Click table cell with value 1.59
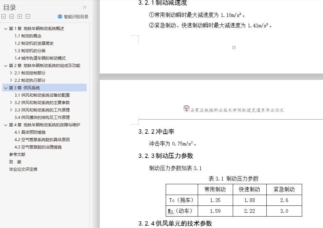The width and height of the screenshot is (323, 228). pos(215,211)
